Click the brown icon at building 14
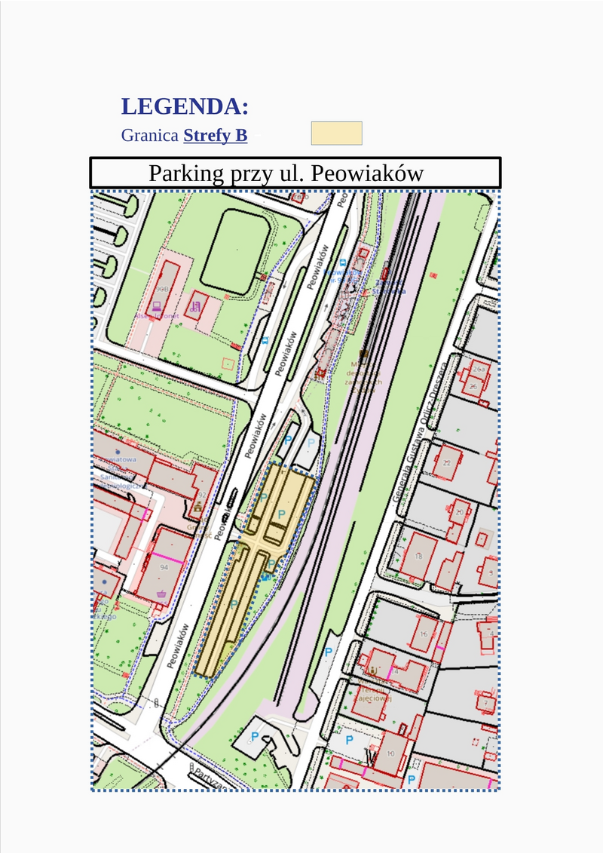The height and width of the screenshot is (853, 603). pos(372,669)
